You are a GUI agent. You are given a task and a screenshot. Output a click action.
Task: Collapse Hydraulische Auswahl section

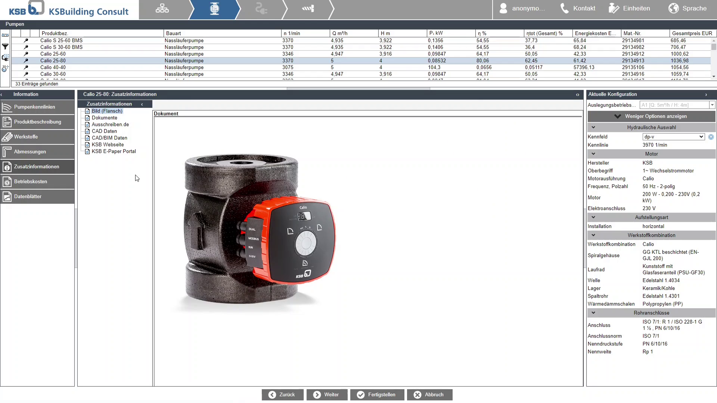pos(593,127)
